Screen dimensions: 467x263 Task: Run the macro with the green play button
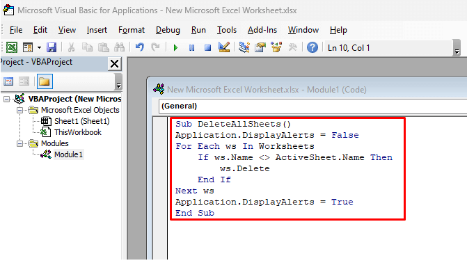tap(175, 47)
